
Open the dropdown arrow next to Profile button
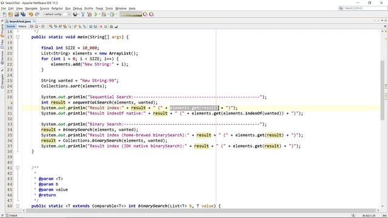(116, 15)
